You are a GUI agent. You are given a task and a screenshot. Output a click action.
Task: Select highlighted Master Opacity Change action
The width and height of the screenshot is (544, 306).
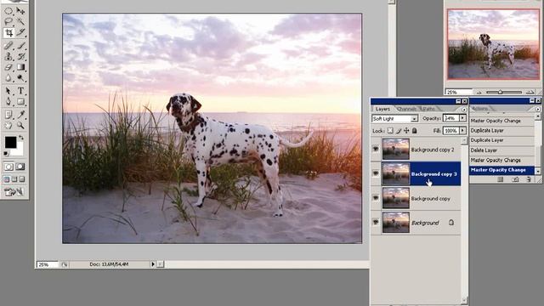[501, 170]
